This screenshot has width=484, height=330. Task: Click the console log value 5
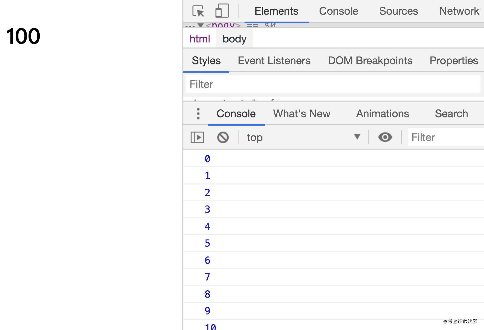[x=207, y=243]
